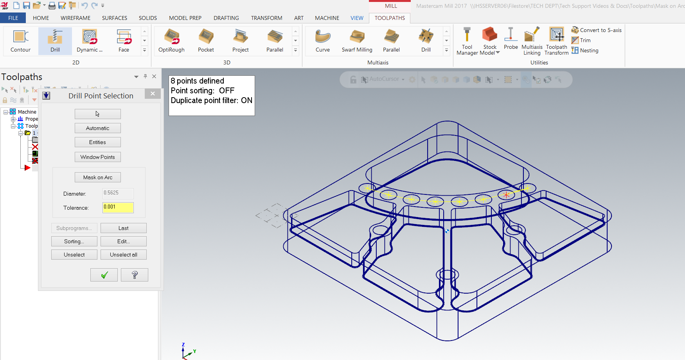The image size is (685, 360).
Task: Click the Save icon in quick access toolbar
Action: point(27,5)
